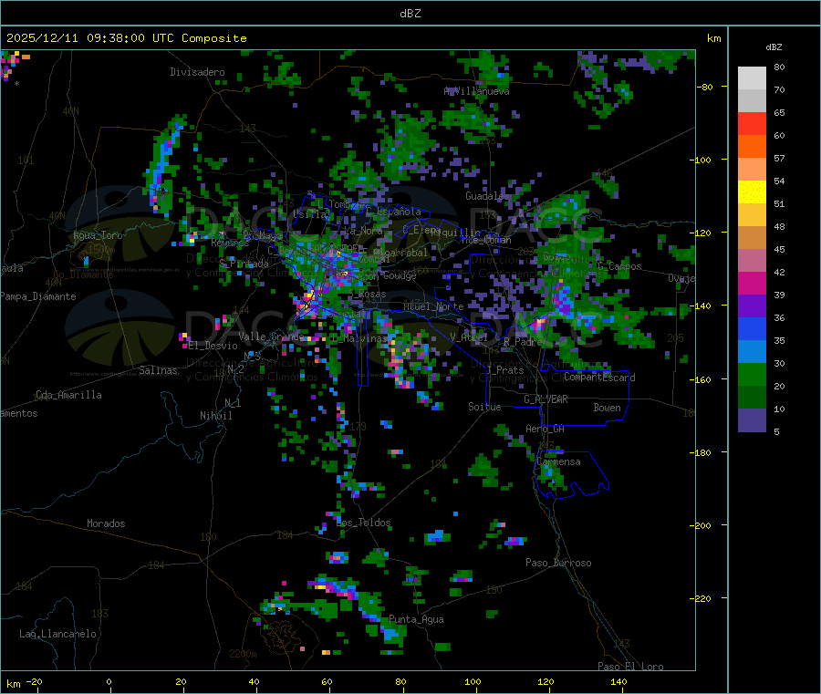The height and width of the screenshot is (694, 821).
Task: Click the -80 tick on right km axis
Action: pos(704,87)
